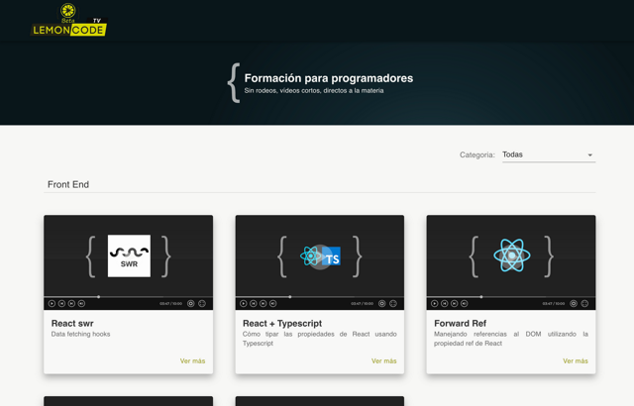Click the Forward Ref description text

[511, 339]
